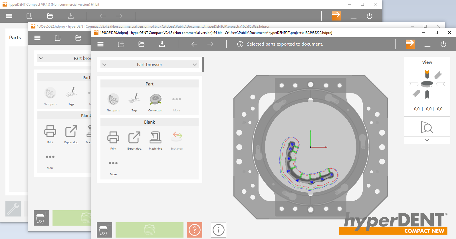Select lower-left isometric view arrow
456x239 pixels.
click(x=416, y=93)
